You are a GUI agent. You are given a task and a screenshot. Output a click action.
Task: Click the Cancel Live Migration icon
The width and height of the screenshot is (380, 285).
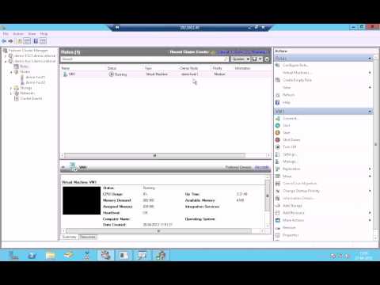pyautogui.click(x=278, y=184)
